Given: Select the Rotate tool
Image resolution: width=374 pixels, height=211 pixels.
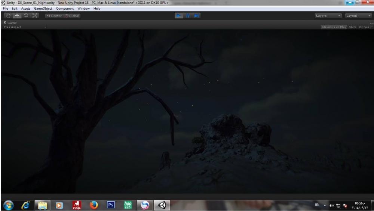Looking at the screenshot, I should [x=26, y=16].
